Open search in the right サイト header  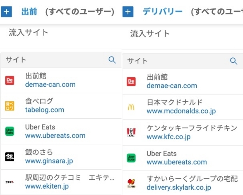pos(234,61)
